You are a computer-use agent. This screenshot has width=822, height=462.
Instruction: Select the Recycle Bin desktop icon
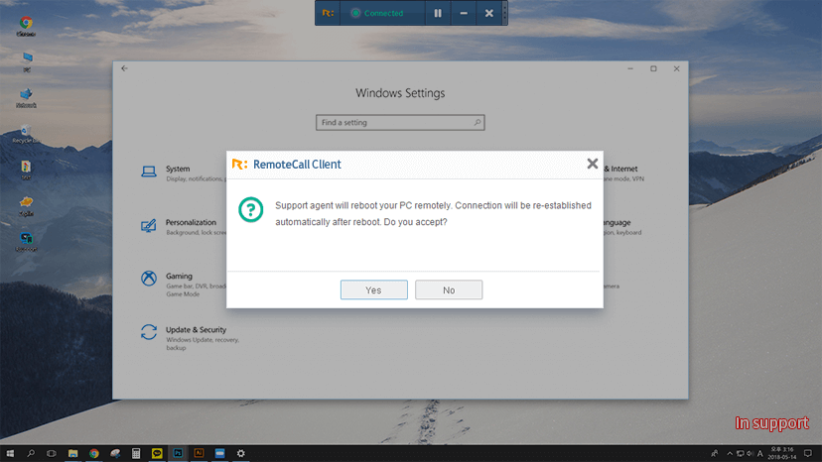click(26, 134)
